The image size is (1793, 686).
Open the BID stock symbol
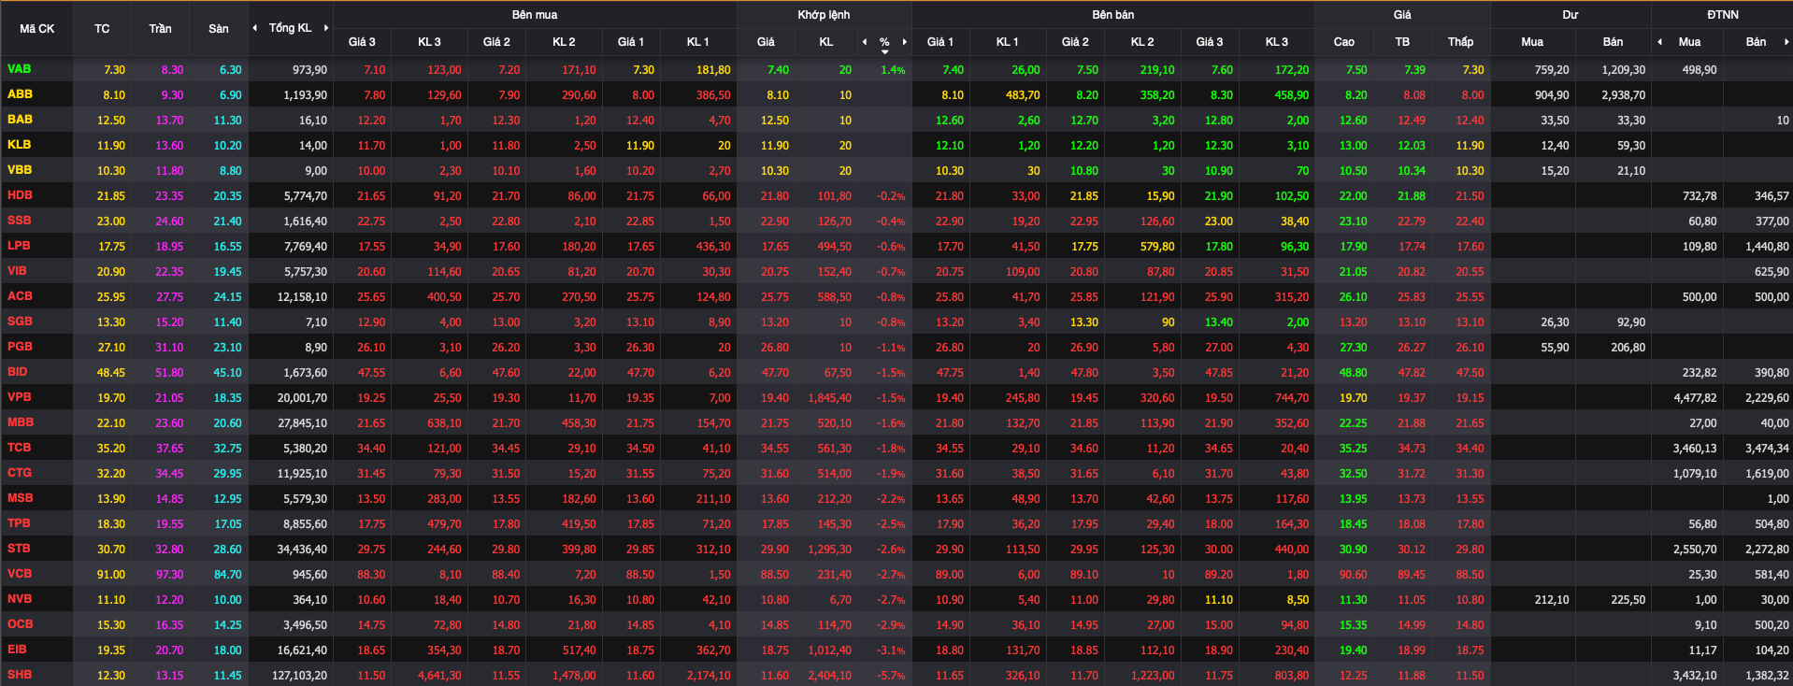coord(17,372)
